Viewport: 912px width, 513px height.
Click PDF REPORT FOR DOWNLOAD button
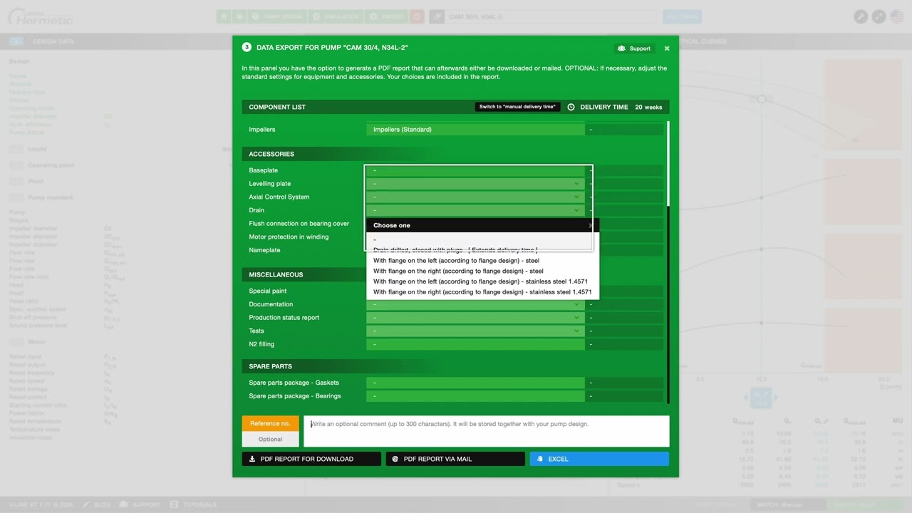point(311,459)
